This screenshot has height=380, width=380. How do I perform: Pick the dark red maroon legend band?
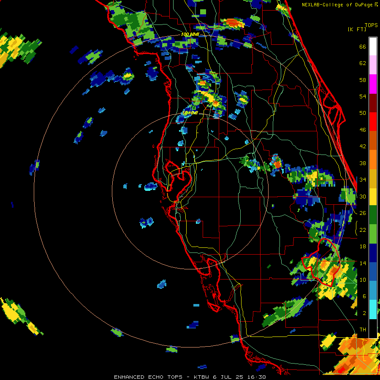[x=373, y=103]
